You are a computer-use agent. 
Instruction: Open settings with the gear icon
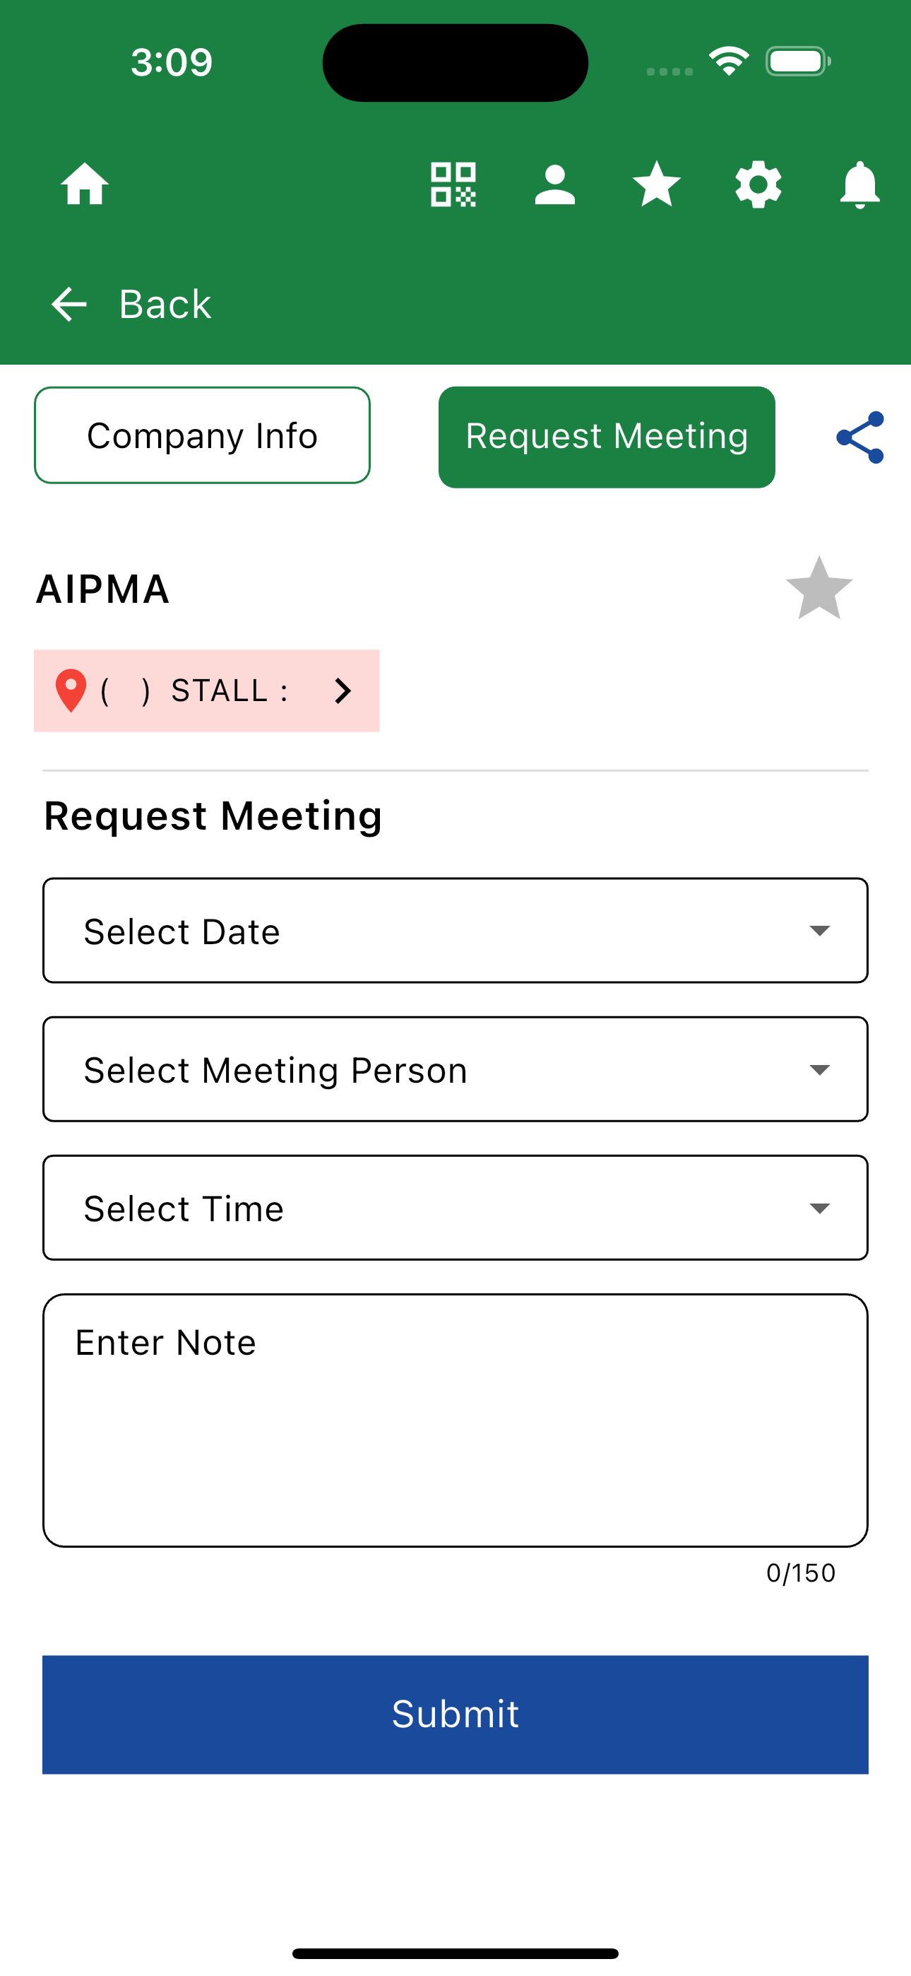coord(758,184)
